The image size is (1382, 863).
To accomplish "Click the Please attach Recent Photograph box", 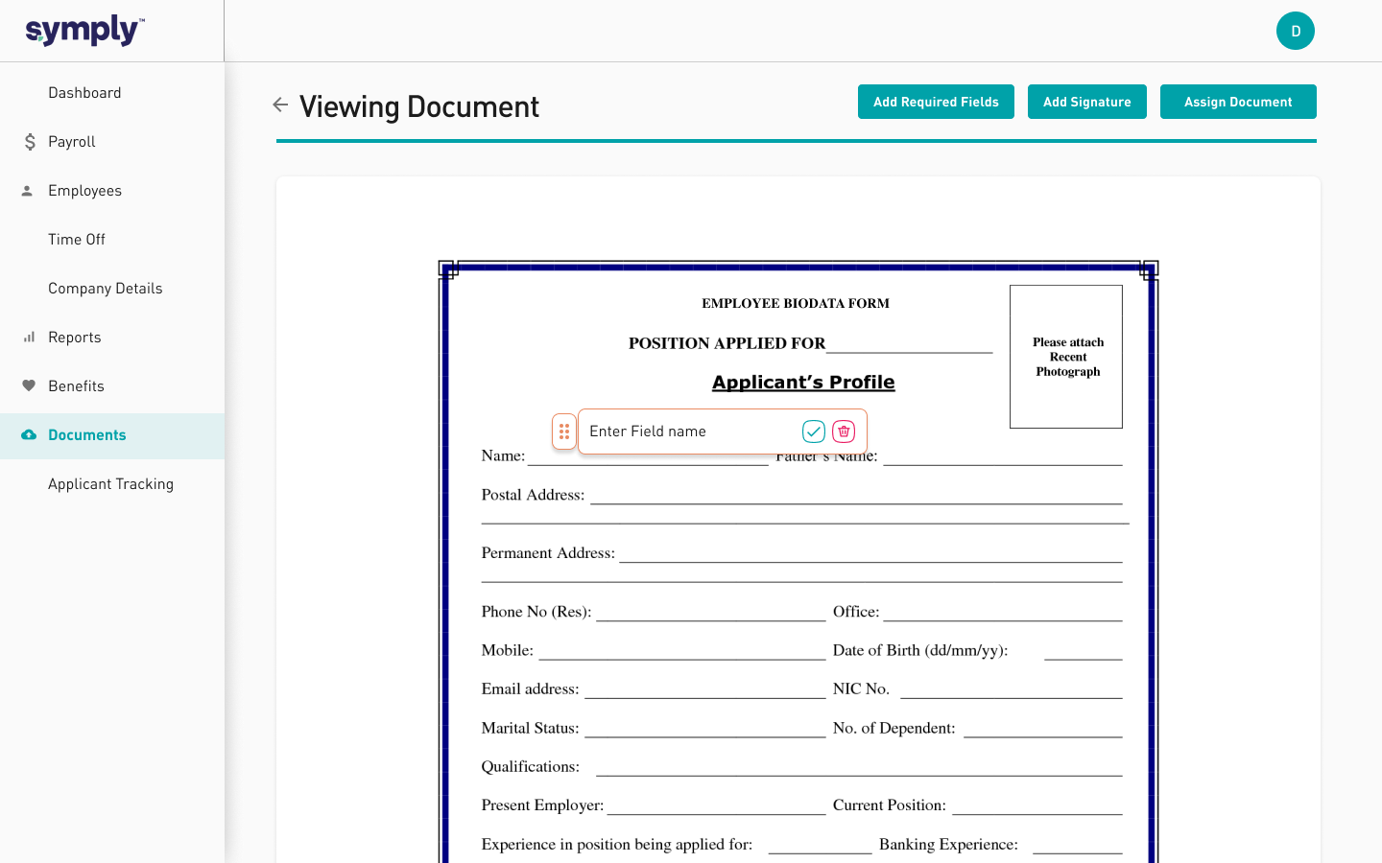I will 1066,357.
